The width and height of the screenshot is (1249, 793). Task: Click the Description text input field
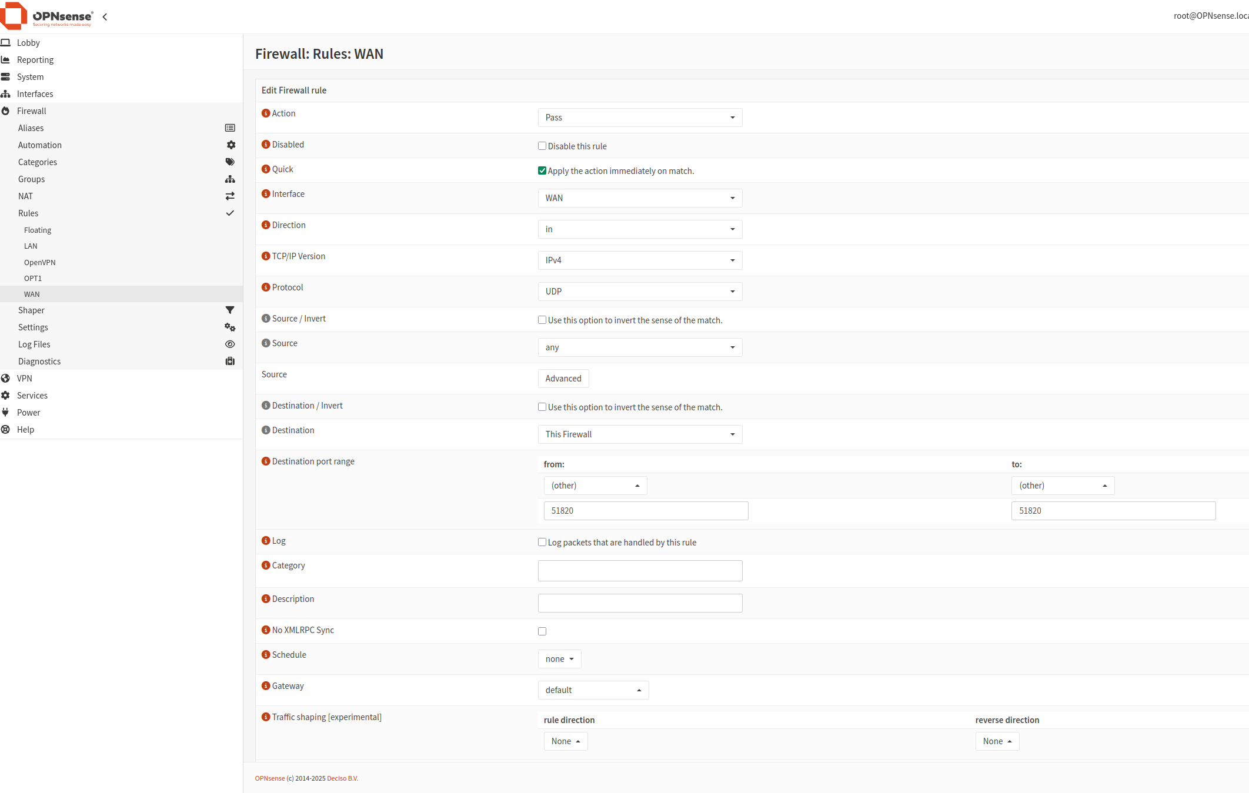coord(640,603)
